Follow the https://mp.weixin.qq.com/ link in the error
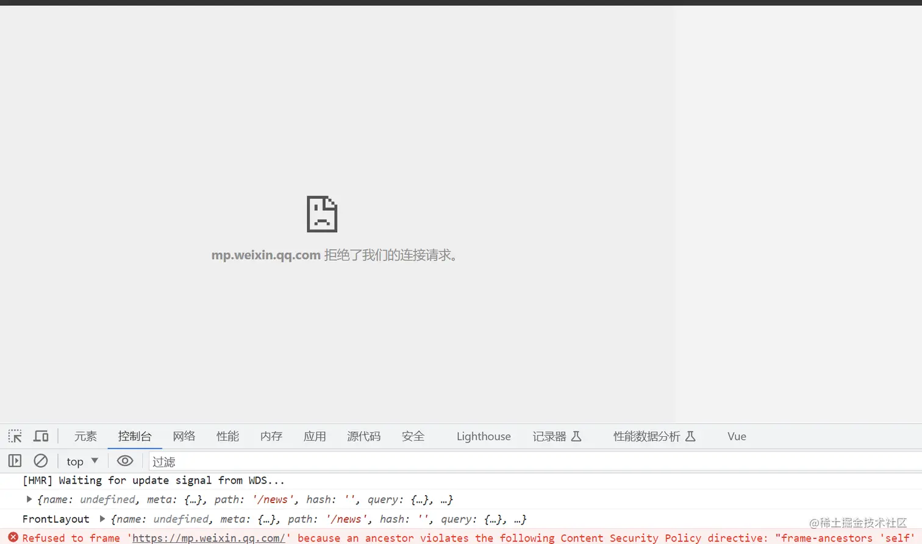This screenshot has width=922, height=544. click(x=209, y=538)
